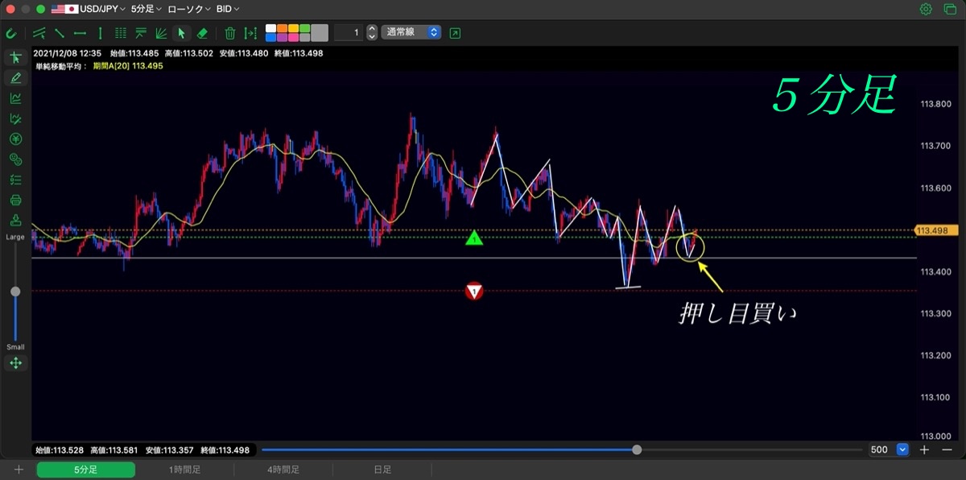Select the fan lines drawing tool

[161, 33]
